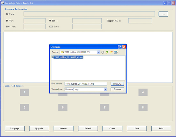Image resolution: width=176 pixels, height=137 pixels.
Task: Click the Restore button
Action: pyautogui.click(x=64, y=128)
